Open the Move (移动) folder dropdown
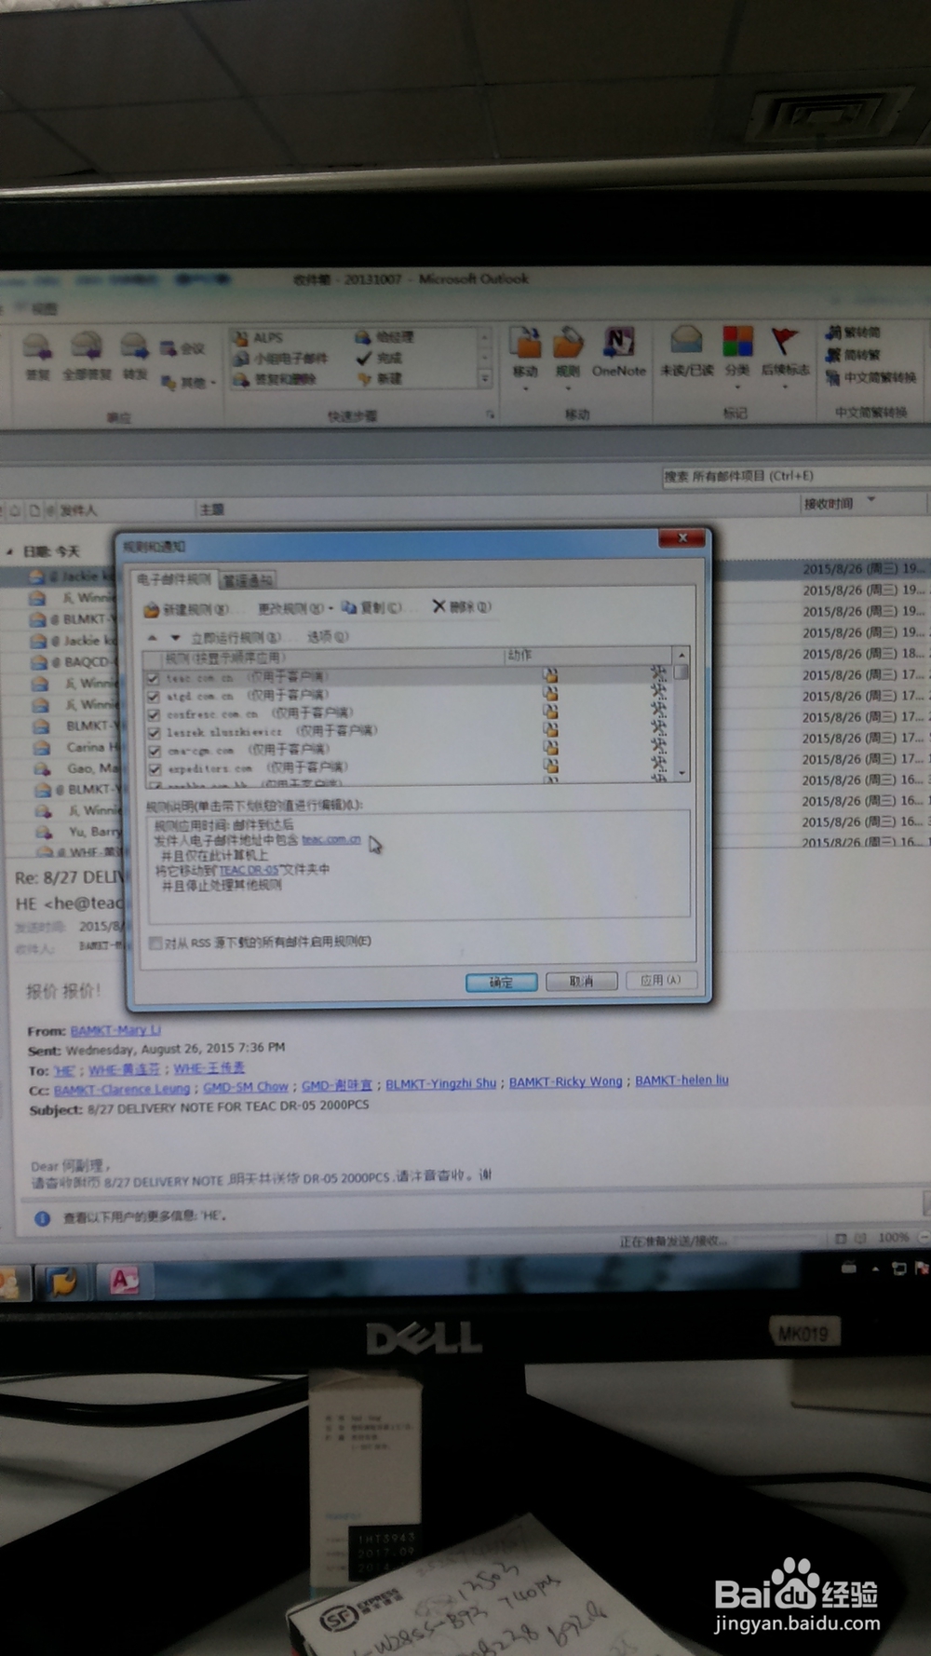Screen dimensions: 931x1656 point(526,357)
